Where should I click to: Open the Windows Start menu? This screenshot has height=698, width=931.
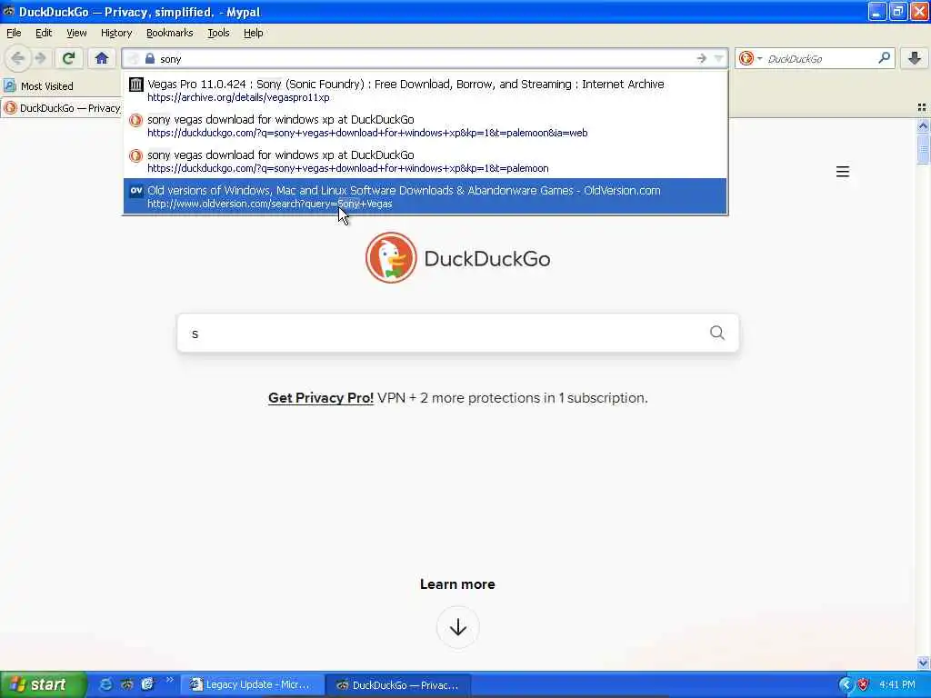pyautogui.click(x=43, y=684)
